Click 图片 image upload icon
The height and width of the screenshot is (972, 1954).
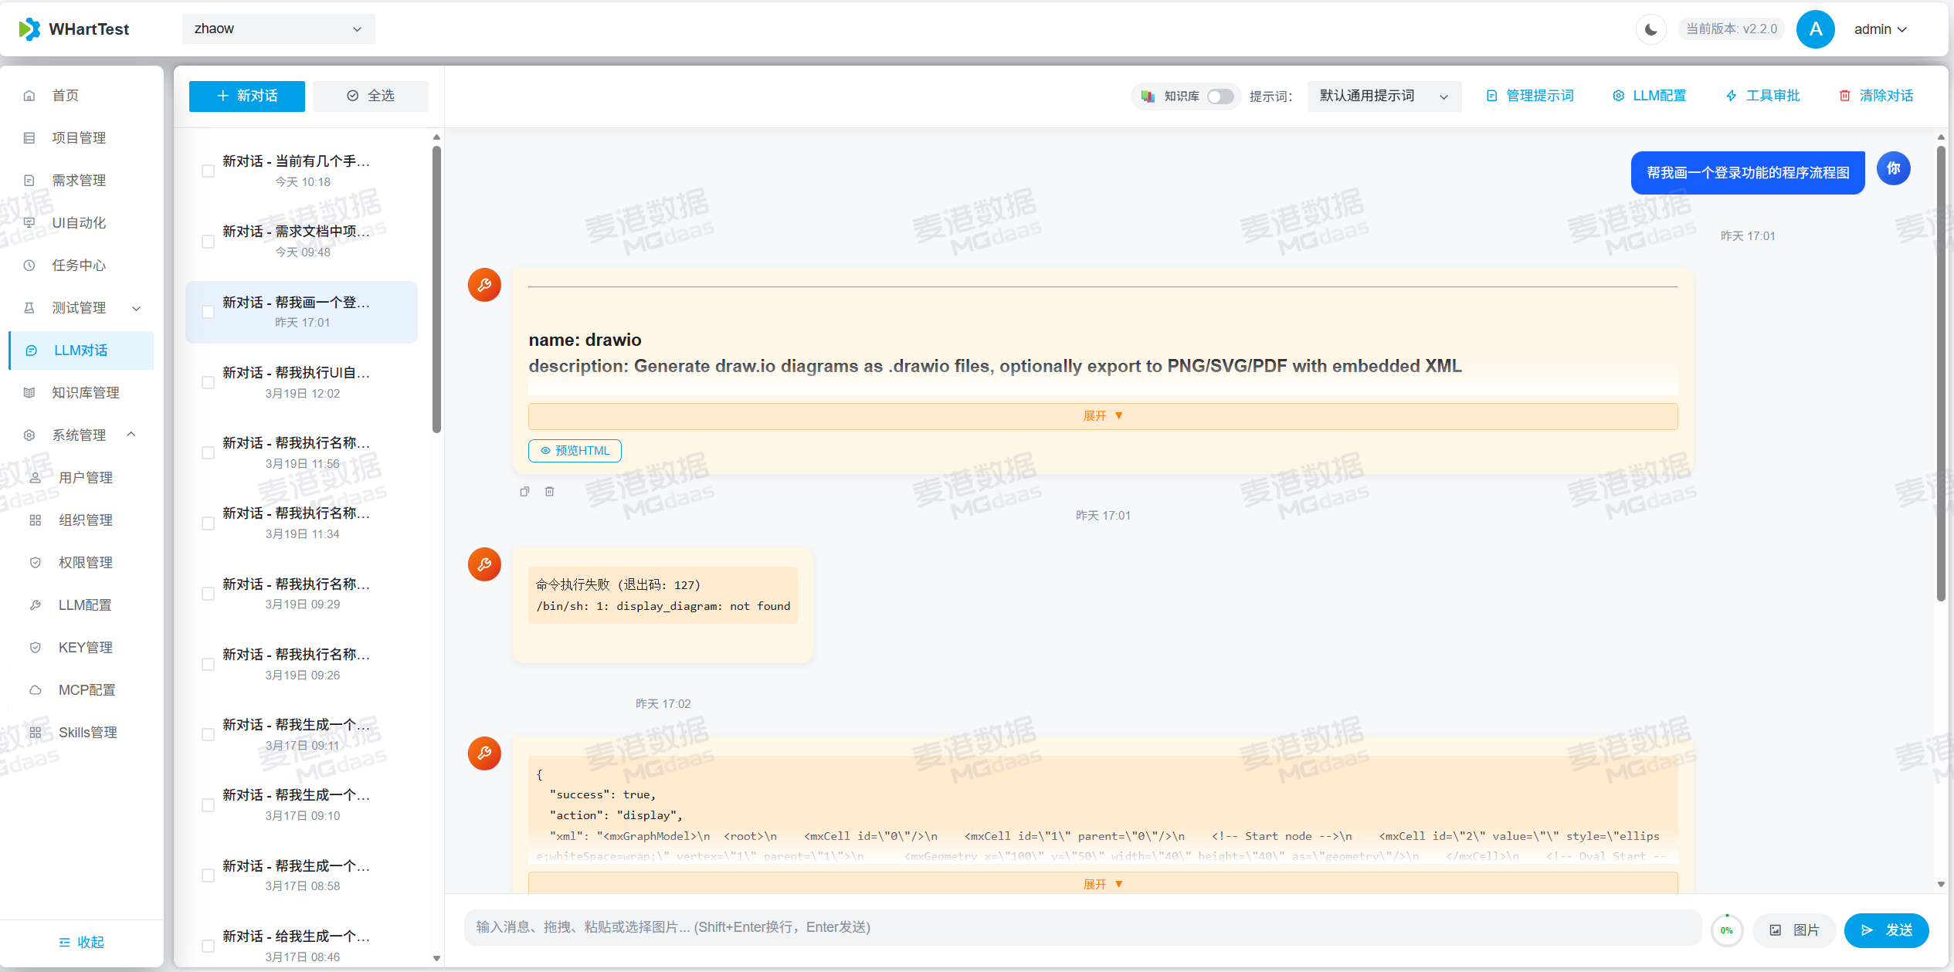1776,930
